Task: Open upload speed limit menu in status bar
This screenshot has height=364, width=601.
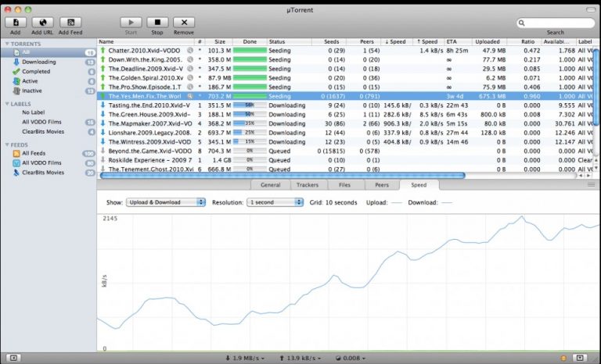Action: point(300,359)
